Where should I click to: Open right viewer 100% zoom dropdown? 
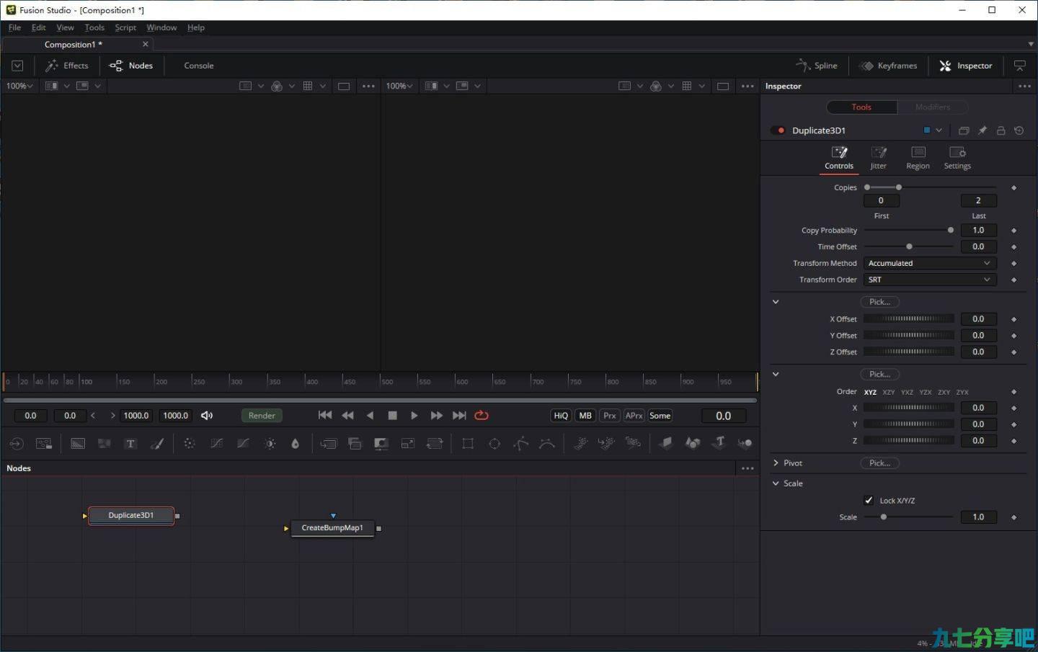(x=399, y=86)
